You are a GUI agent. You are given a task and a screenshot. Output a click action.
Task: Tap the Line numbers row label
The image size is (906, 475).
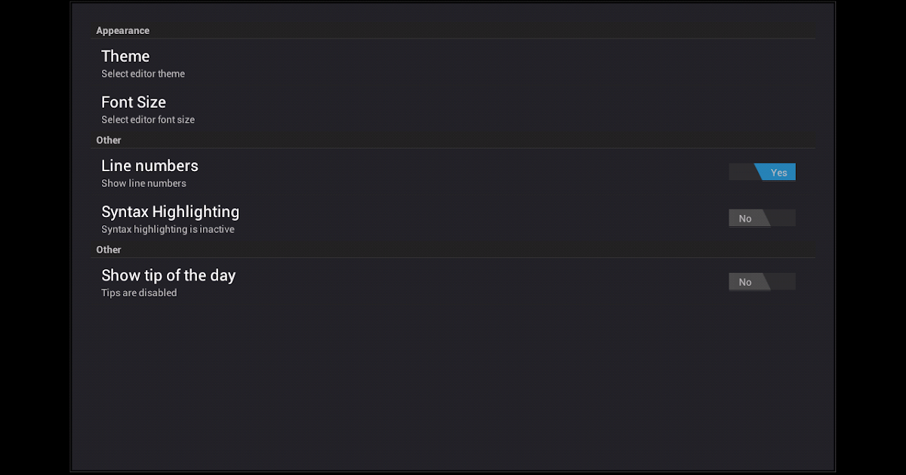(149, 165)
